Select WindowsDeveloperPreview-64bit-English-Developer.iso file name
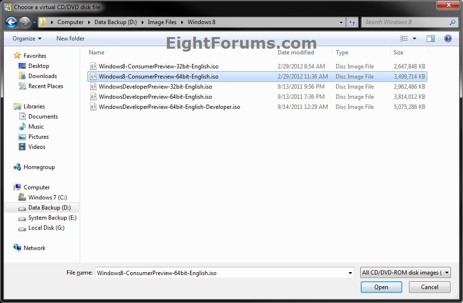The width and height of the screenshot is (463, 303). click(x=169, y=107)
